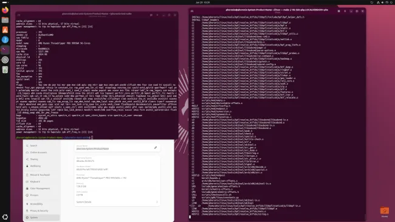Screen dimensions: 395x222
Task: Open the tab overview icon in the right terminal
Action: click(x=339, y=11)
